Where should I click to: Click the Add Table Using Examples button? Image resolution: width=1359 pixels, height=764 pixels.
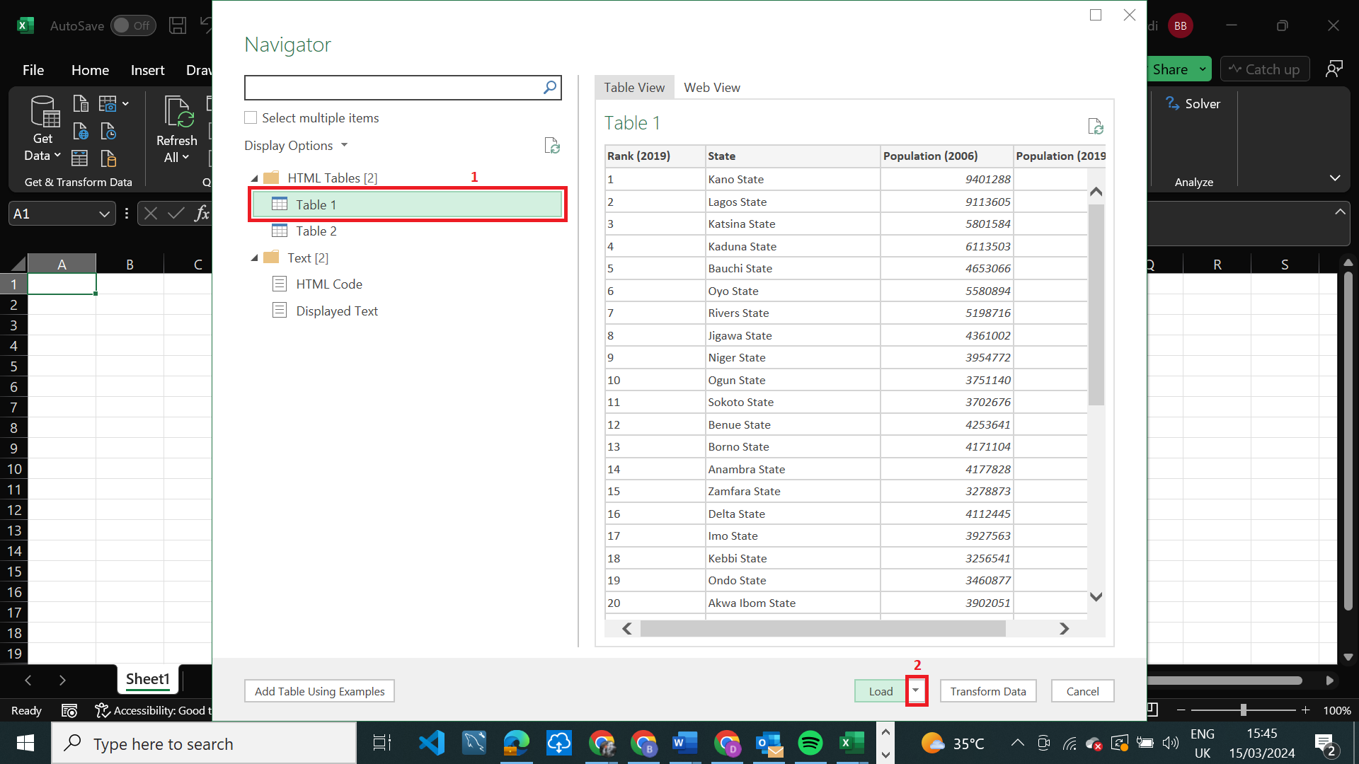coord(319,691)
